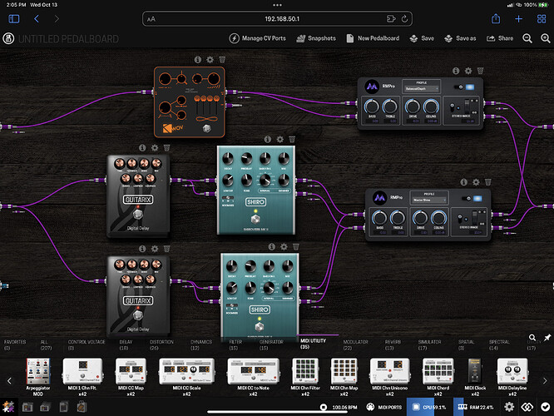This screenshot has height=416, width=554.
Task: Toggle the K-Wov pedal footswitch
Action: tap(207, 128)
